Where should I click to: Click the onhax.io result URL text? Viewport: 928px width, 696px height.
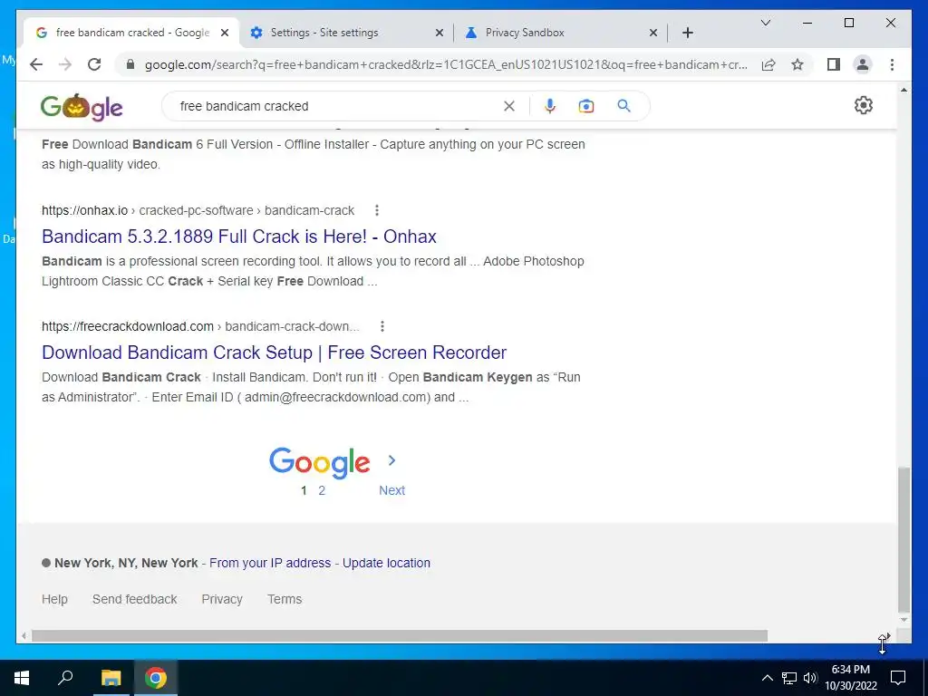coord(198,210)
